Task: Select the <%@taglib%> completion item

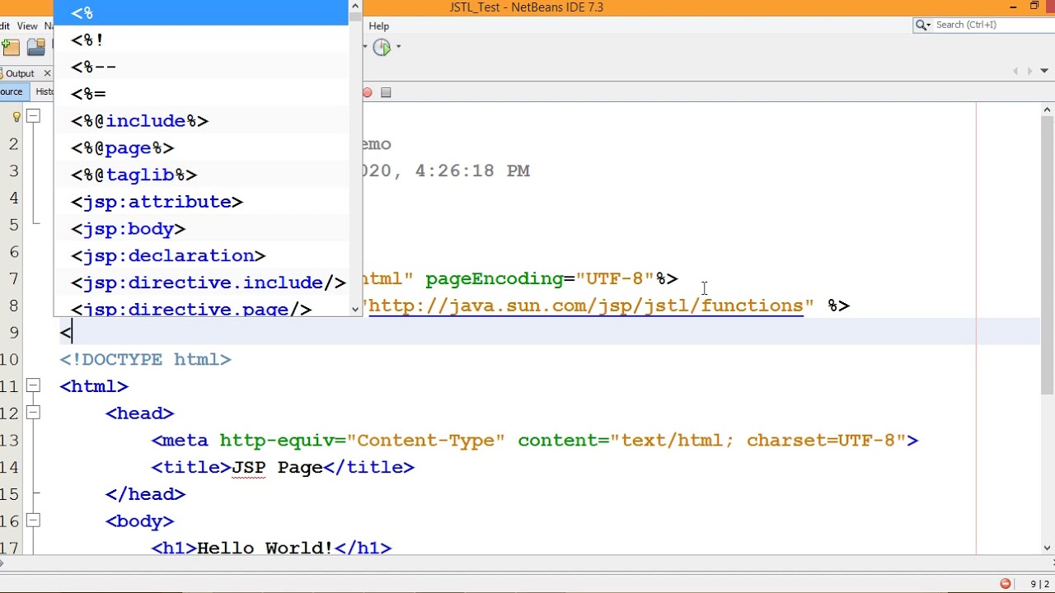Action: click(201, 175)
